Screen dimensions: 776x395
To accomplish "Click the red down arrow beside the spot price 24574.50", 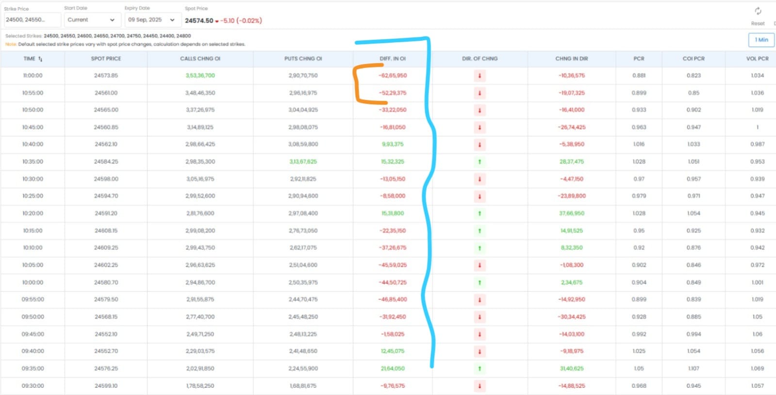I will pyautogui.click(x=217, y=21).
